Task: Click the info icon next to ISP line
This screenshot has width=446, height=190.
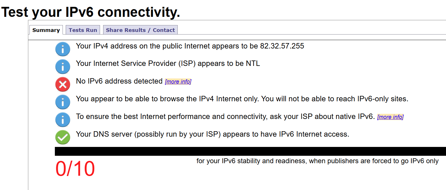Action: (63, 67)
